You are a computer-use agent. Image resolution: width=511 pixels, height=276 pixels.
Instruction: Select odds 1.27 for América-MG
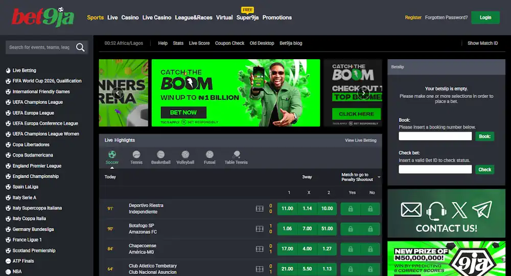[327, 249]
